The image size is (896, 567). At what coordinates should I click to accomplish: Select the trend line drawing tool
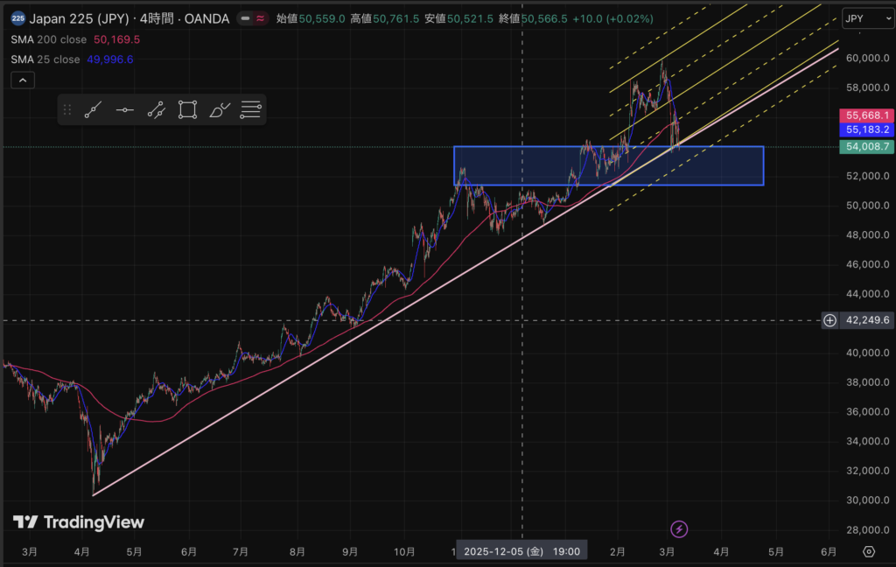(x=94, y=110)
